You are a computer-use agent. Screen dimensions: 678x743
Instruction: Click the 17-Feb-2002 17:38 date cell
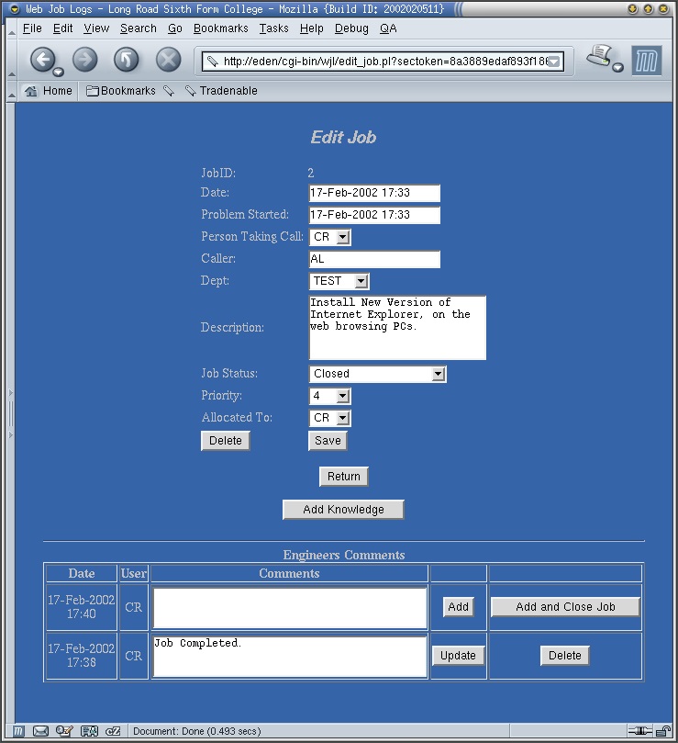click(82, 656)
